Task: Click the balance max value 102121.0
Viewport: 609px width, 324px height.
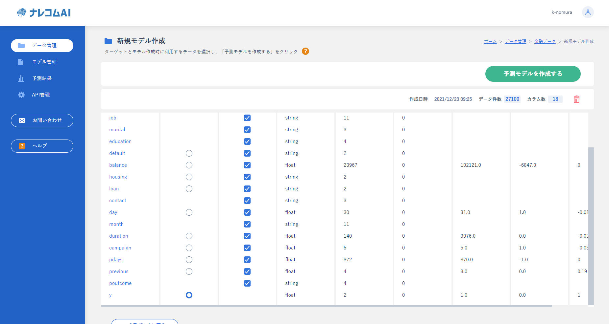Action: pyautogui.click(x=471, y=165)
